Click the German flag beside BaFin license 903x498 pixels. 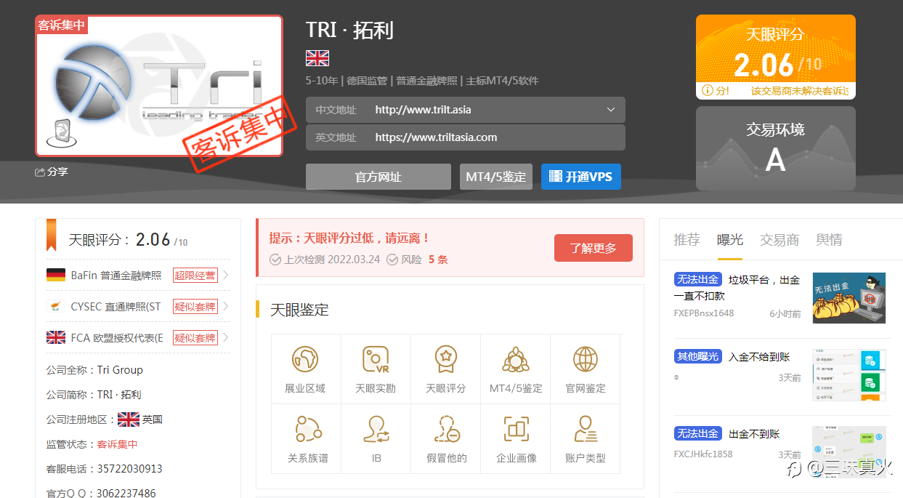(56, 275)
